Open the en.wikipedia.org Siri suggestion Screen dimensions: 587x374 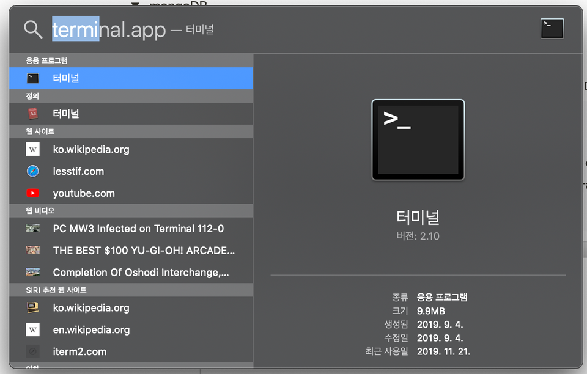[x=131, y=329]
